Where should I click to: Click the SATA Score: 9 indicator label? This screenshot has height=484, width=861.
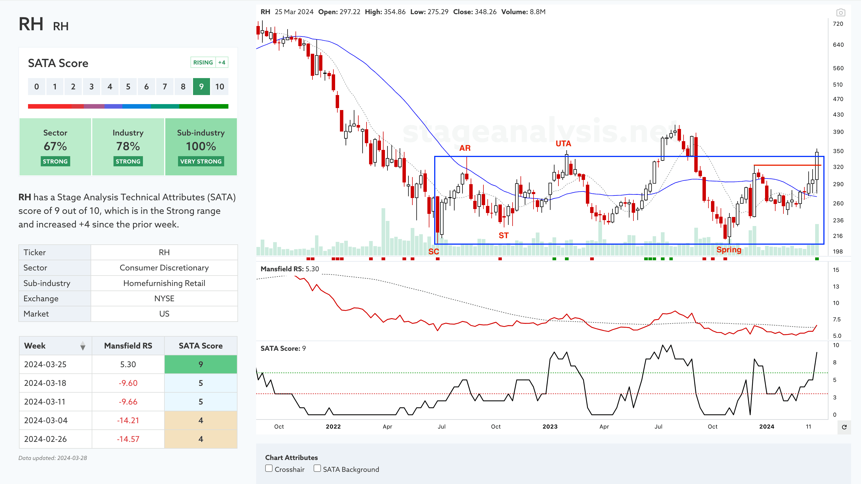click(283, 349)
